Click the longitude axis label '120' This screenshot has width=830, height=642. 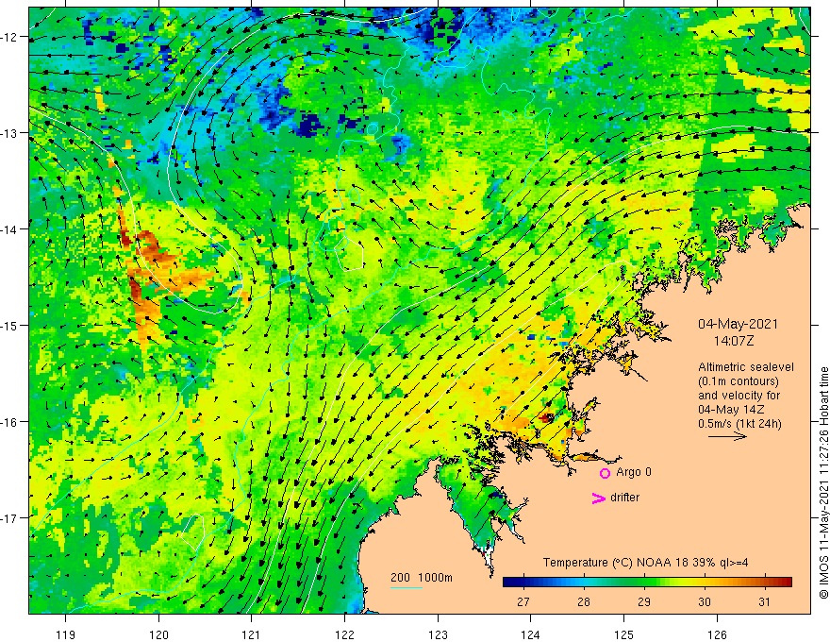coord(158,634)
